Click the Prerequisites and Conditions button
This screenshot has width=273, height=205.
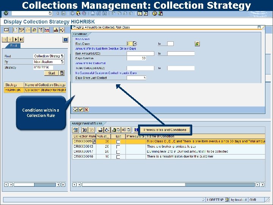(x=165, y=130)
